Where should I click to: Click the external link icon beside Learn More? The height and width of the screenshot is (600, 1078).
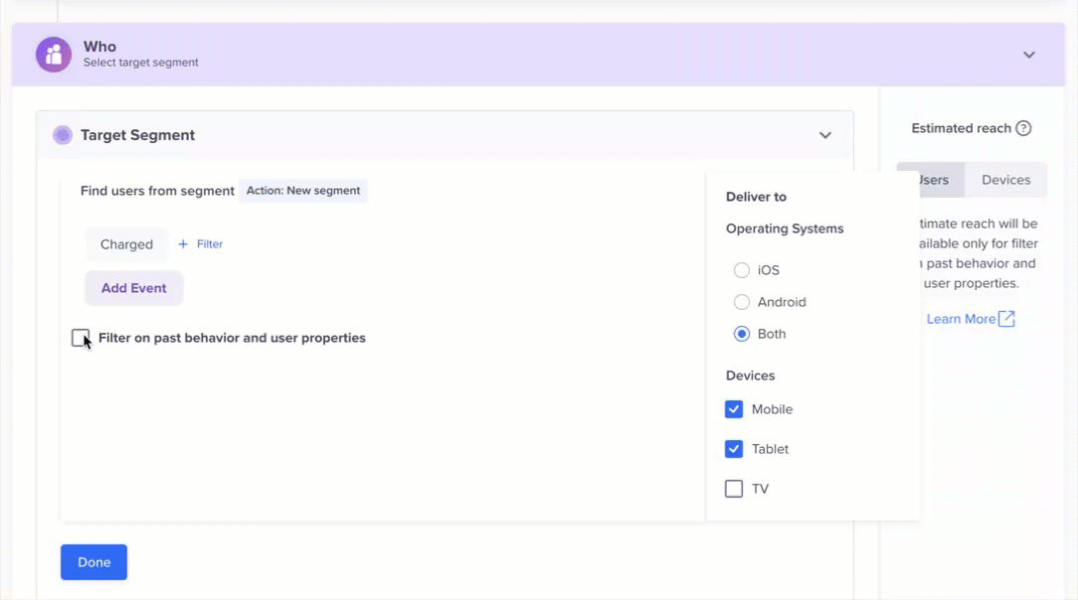[1006, 318]
